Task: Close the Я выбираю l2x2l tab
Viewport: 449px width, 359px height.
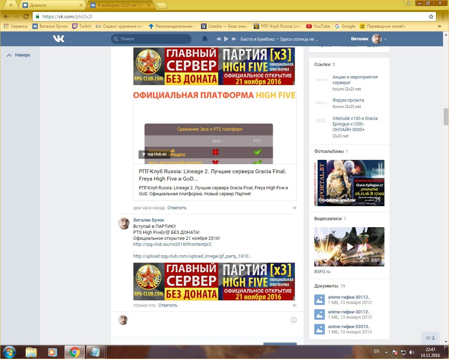Action: (x=149, y=5)
